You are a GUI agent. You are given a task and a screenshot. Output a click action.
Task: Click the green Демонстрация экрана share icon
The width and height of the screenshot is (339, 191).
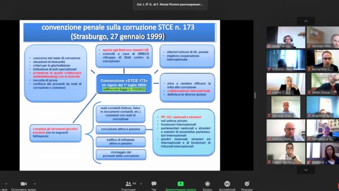(x=181, y=184)
